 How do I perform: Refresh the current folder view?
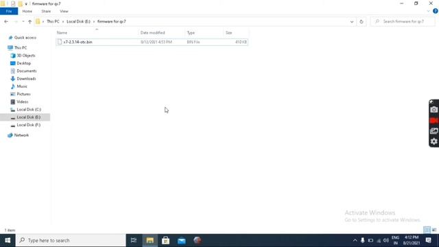click(x=361, y=21)
